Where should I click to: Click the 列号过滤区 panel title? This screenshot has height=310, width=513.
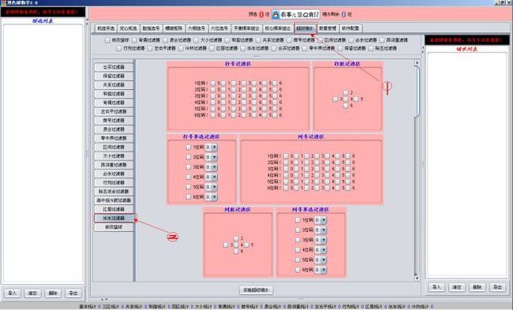click(x=311, y=136)
